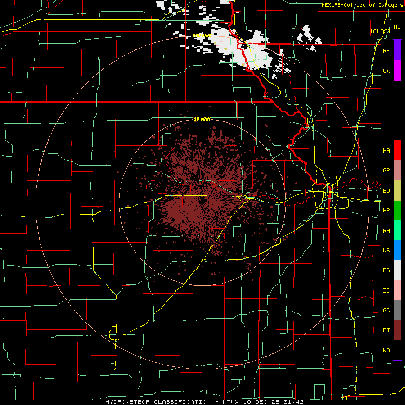The image size is (405, 405).
Task: Click the 'BD' legend label
Action: click(386, 191)
